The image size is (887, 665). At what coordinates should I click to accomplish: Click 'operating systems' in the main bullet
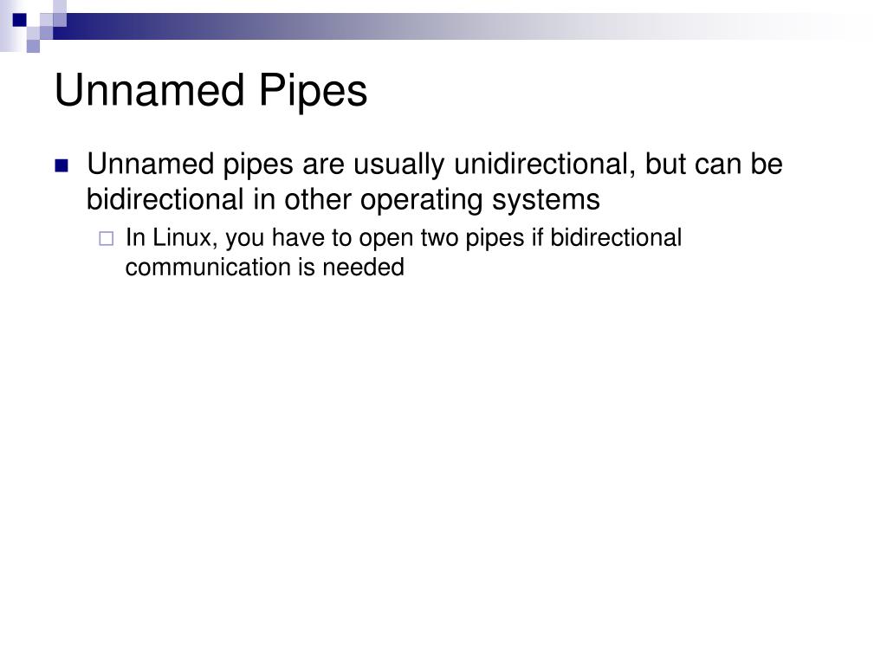point(480,200)
